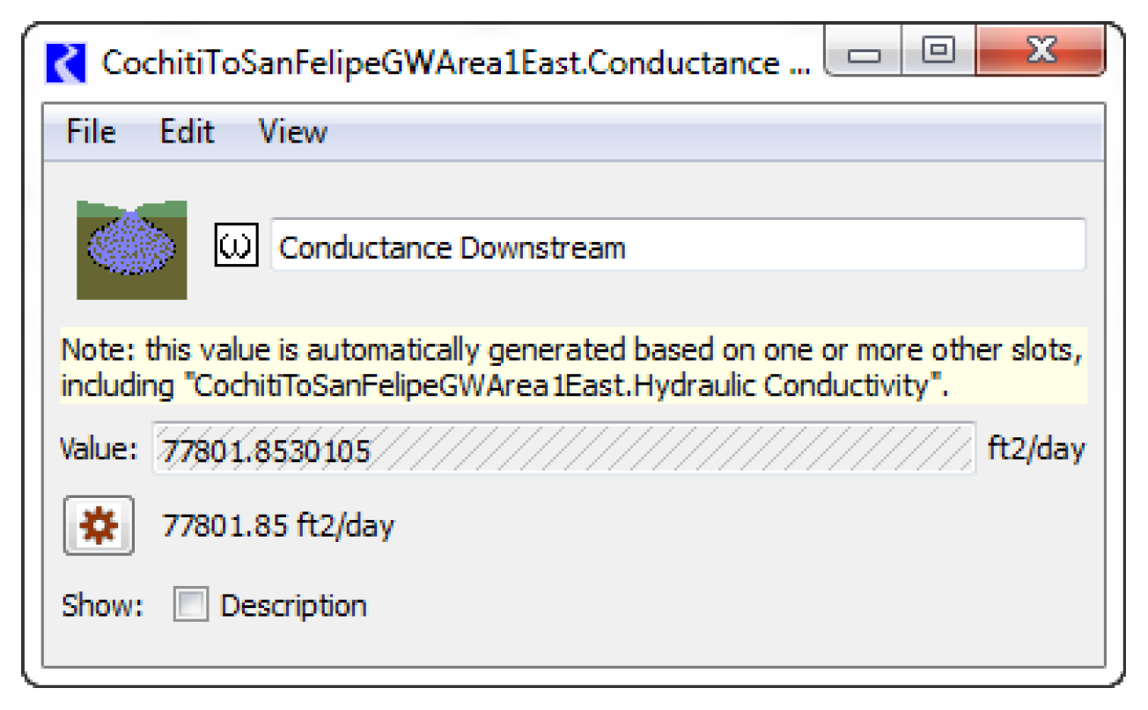The image size is (1148, 710).
Task: Click the hatched Value field 77801.8530105
Action: (x=563, y=450)
